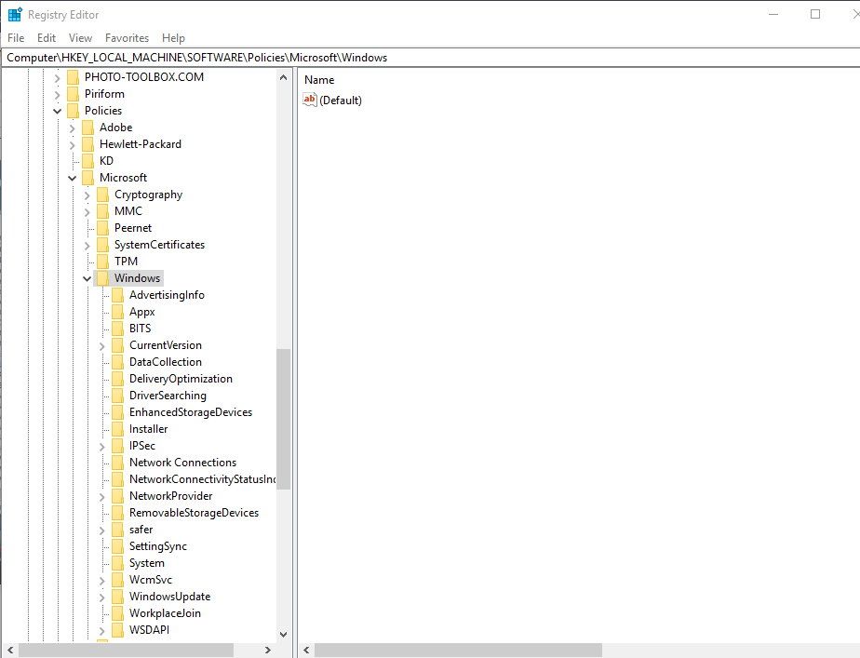Viewport: 860px width, 658px height.
Task: Click the Appx folder icon
Action: click(x=117, y=312)
